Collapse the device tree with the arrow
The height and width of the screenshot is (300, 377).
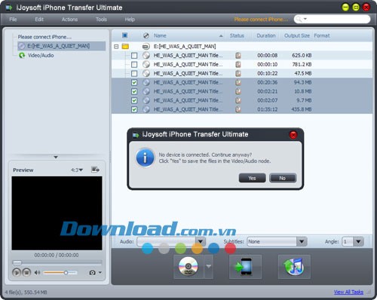click(x=56, y=158)
